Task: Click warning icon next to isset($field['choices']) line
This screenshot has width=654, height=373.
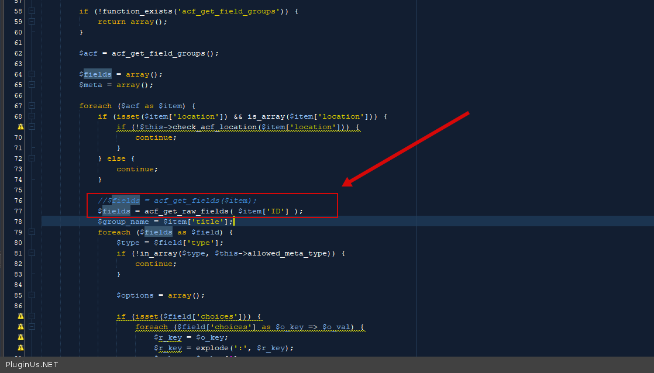Action: 20,316
